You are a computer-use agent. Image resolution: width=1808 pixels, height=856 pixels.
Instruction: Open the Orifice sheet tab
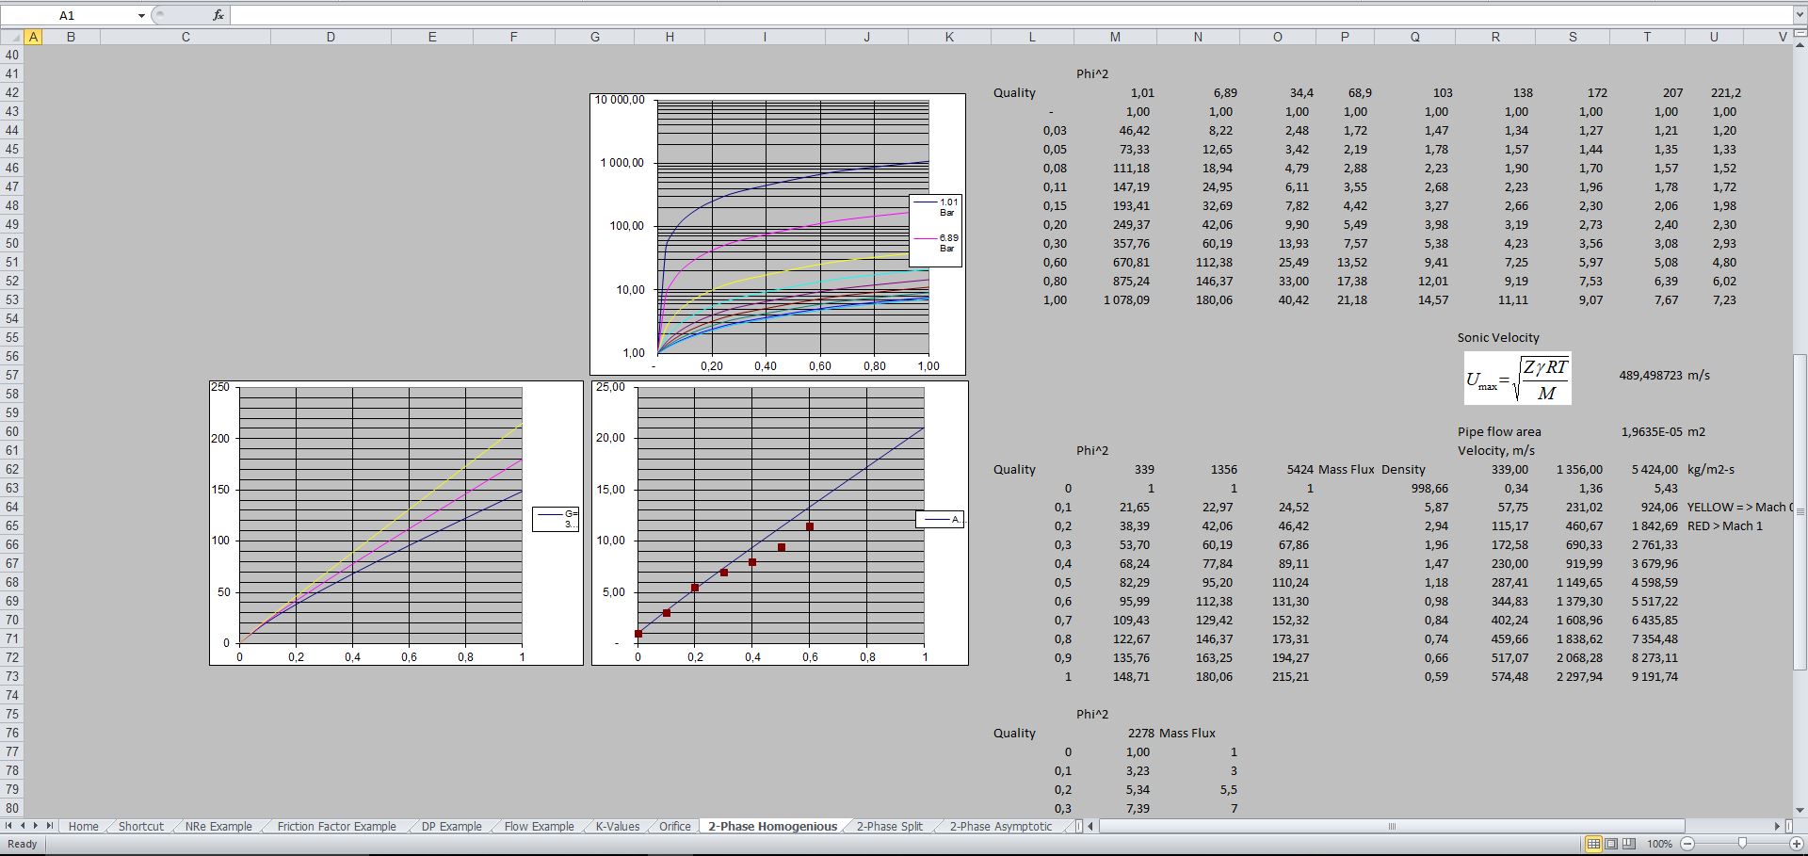click(674, 826)
